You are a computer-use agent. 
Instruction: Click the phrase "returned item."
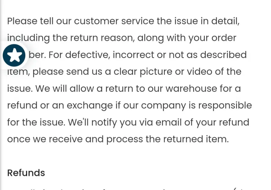(x=196, y=139)
